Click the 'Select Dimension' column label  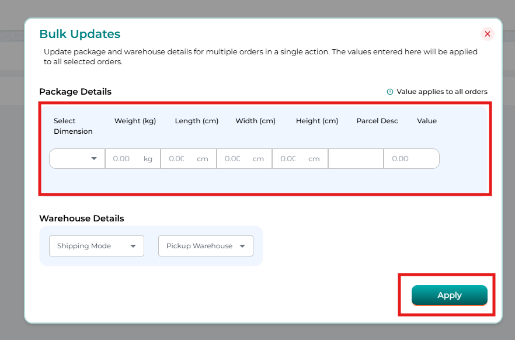click(x=73, y=126)
